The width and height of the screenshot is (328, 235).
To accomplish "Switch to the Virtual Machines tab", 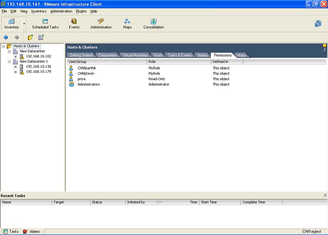I will tap(135, 55).
